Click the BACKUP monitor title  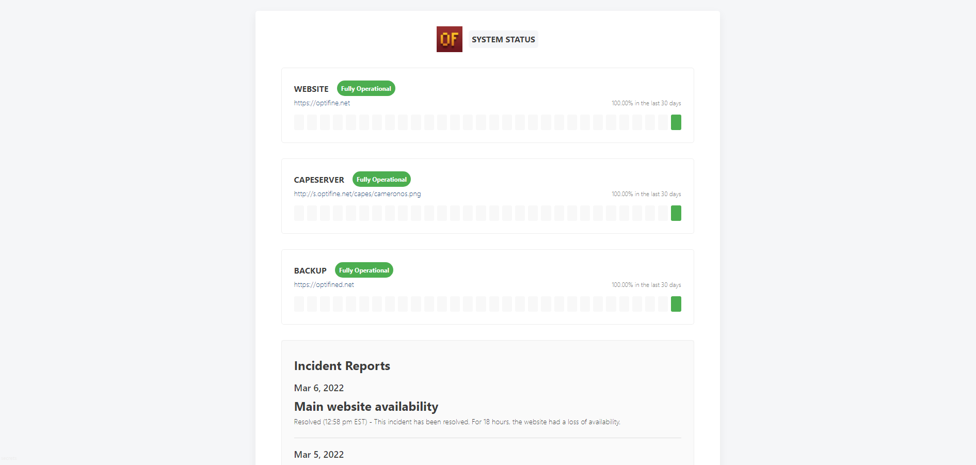point(310,270)
